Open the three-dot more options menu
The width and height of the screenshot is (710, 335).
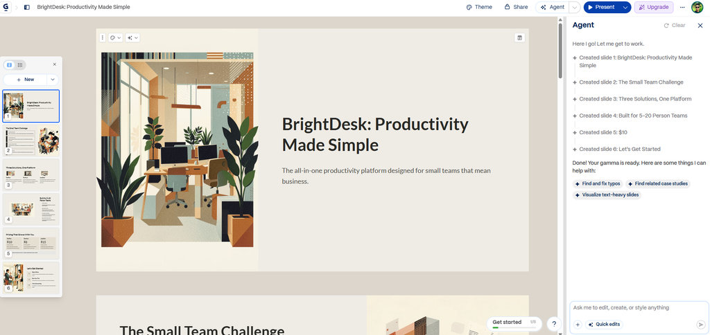pyautogui.click(x=682, y=7)
